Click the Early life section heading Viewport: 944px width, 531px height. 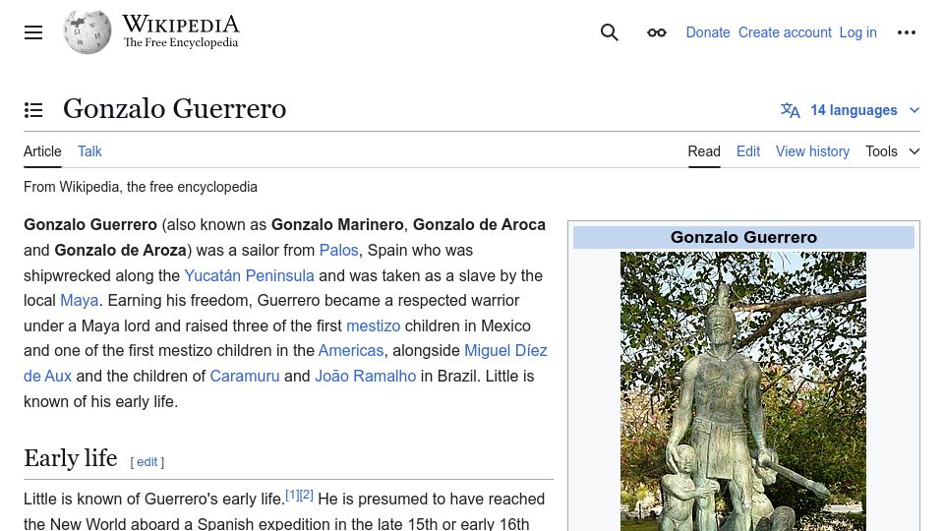[71, 458]
